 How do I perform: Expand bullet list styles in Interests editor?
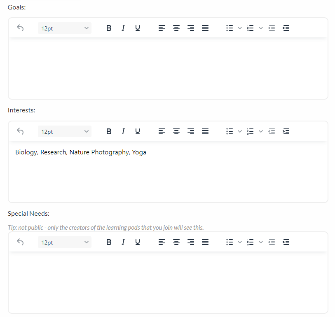240,131
